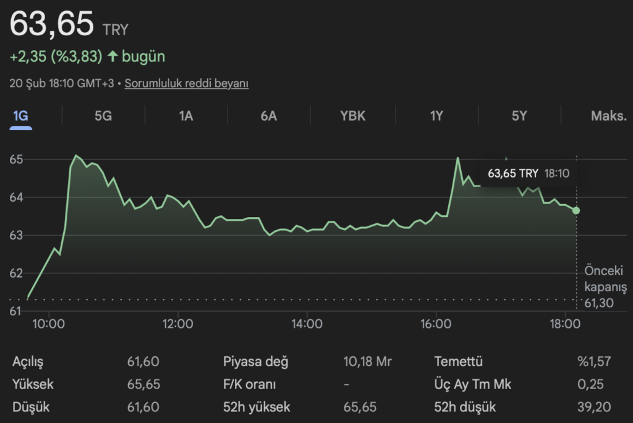
Task: Click the 63,65 TRY 18:10 tooltip
Action: click(x=528, y=174)
